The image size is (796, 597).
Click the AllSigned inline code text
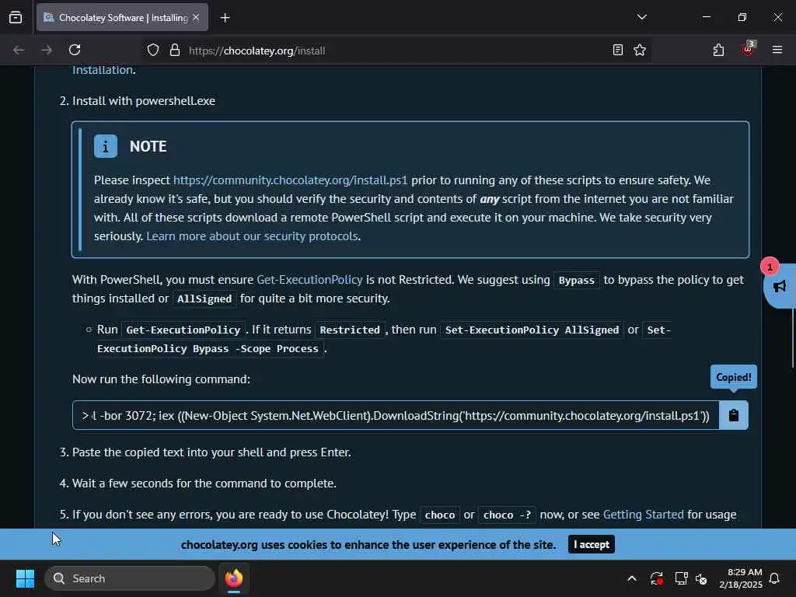click(x=204, y=298)
